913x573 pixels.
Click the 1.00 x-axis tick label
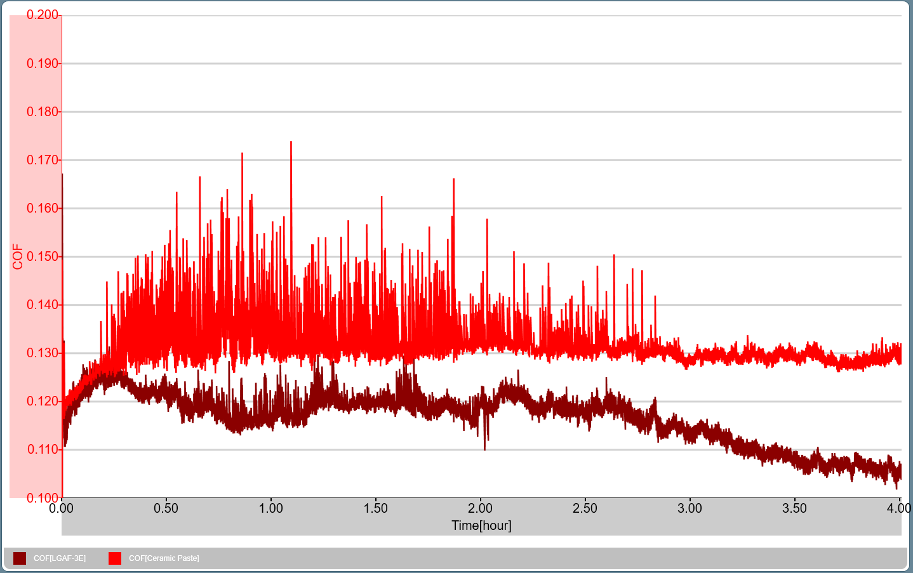click(x=270, y=508)
